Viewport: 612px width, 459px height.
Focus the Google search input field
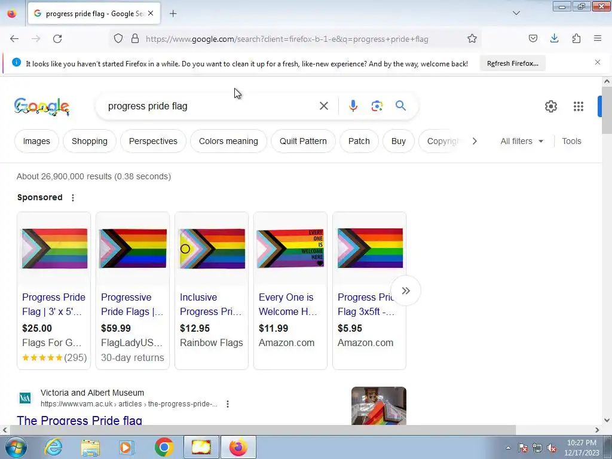[211, 106]
